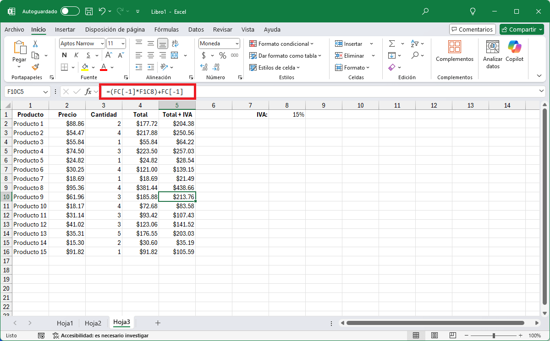Click the accounting dollar format icon
Viewport: 550px width, 341px height.
click(203, 55)
